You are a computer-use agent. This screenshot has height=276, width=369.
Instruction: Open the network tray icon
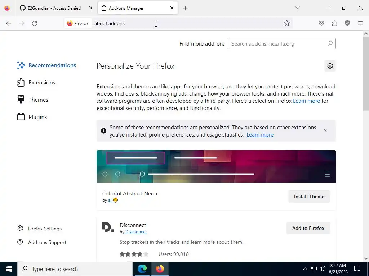pyautogui.click(x=314, y=269)
